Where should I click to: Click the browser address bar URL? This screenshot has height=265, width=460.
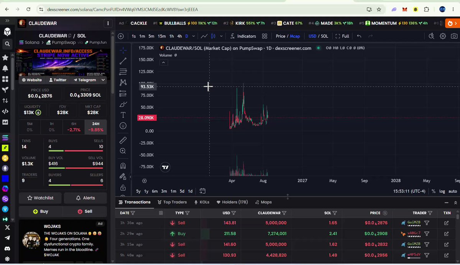pos(123,9)
